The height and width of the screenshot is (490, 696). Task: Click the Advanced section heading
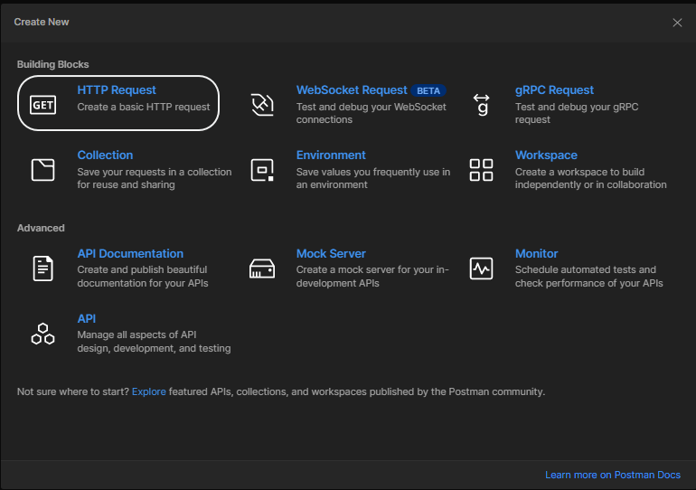pyautogui.click(x=41, y=228)
